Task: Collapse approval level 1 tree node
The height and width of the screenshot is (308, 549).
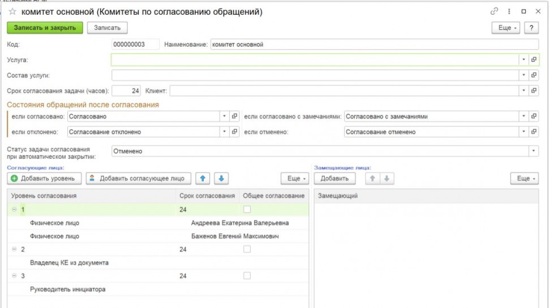Action: (14, 210)
